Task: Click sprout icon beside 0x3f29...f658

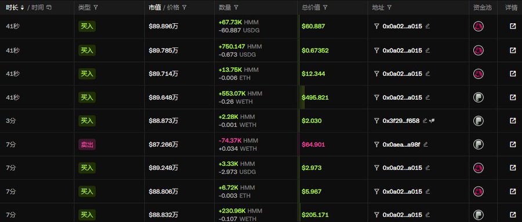Action: pos(432,121)
